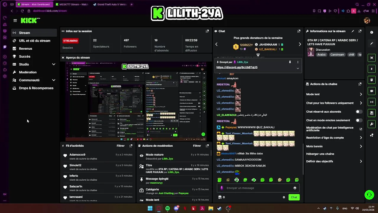This screenshot has height=213, width=378.
Task: Open Drops & Récompenses in sidebar
Action: [x=34, y=88]
